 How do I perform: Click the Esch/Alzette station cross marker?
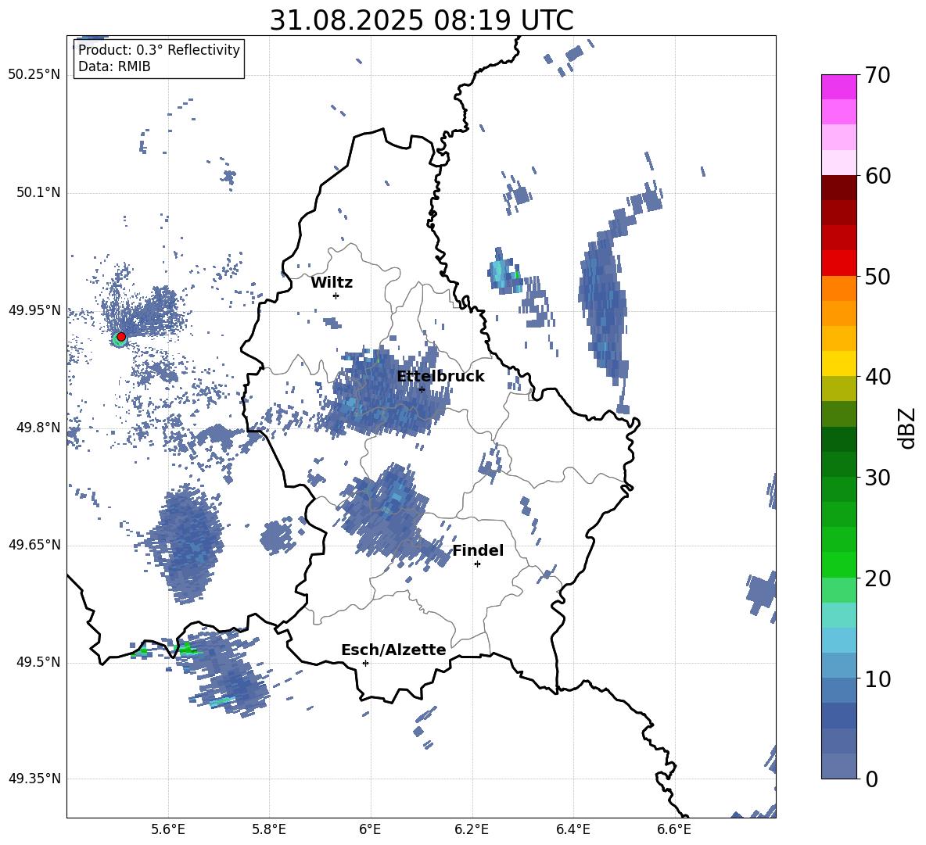365,663
